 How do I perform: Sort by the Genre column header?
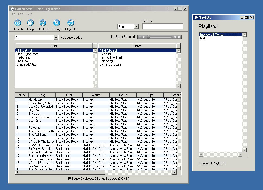[x=123, y=95]
